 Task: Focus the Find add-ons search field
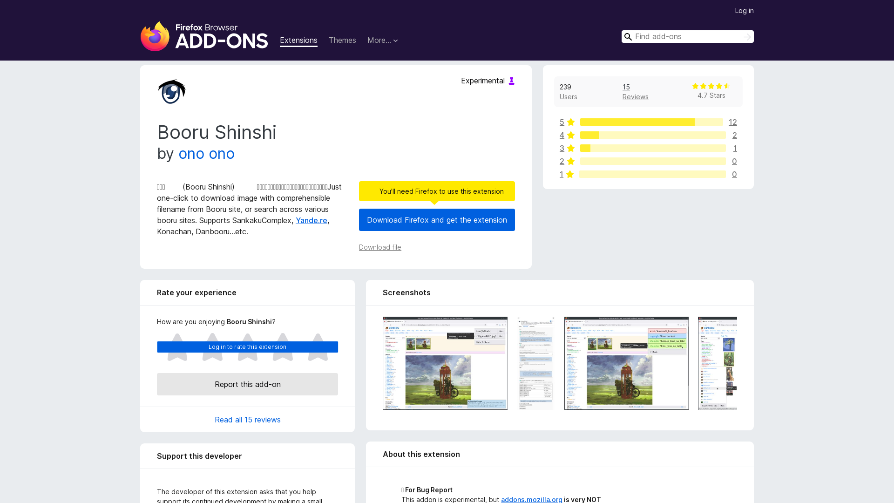pos(687,37)
